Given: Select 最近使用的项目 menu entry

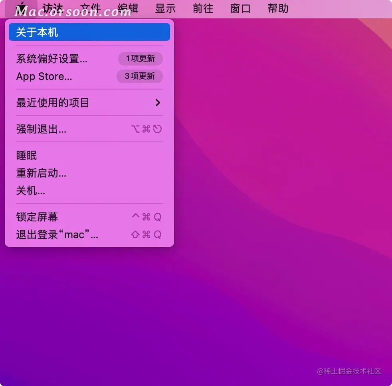Looking at the screenshot, I should click(x=89, y=103).
